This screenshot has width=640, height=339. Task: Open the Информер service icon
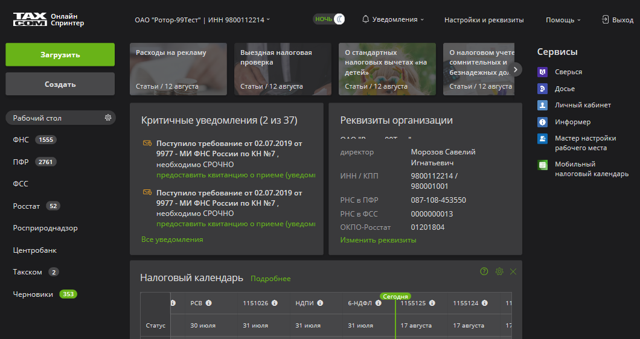coord(542,122)
